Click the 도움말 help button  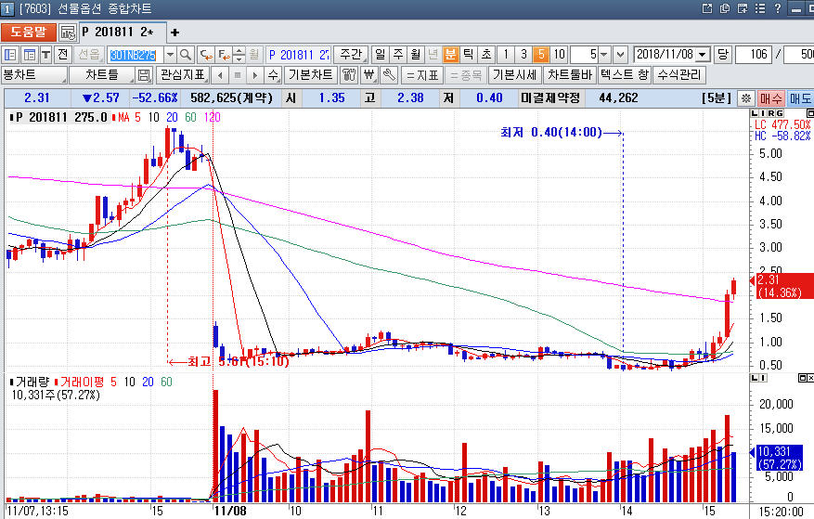pos(29,32)
